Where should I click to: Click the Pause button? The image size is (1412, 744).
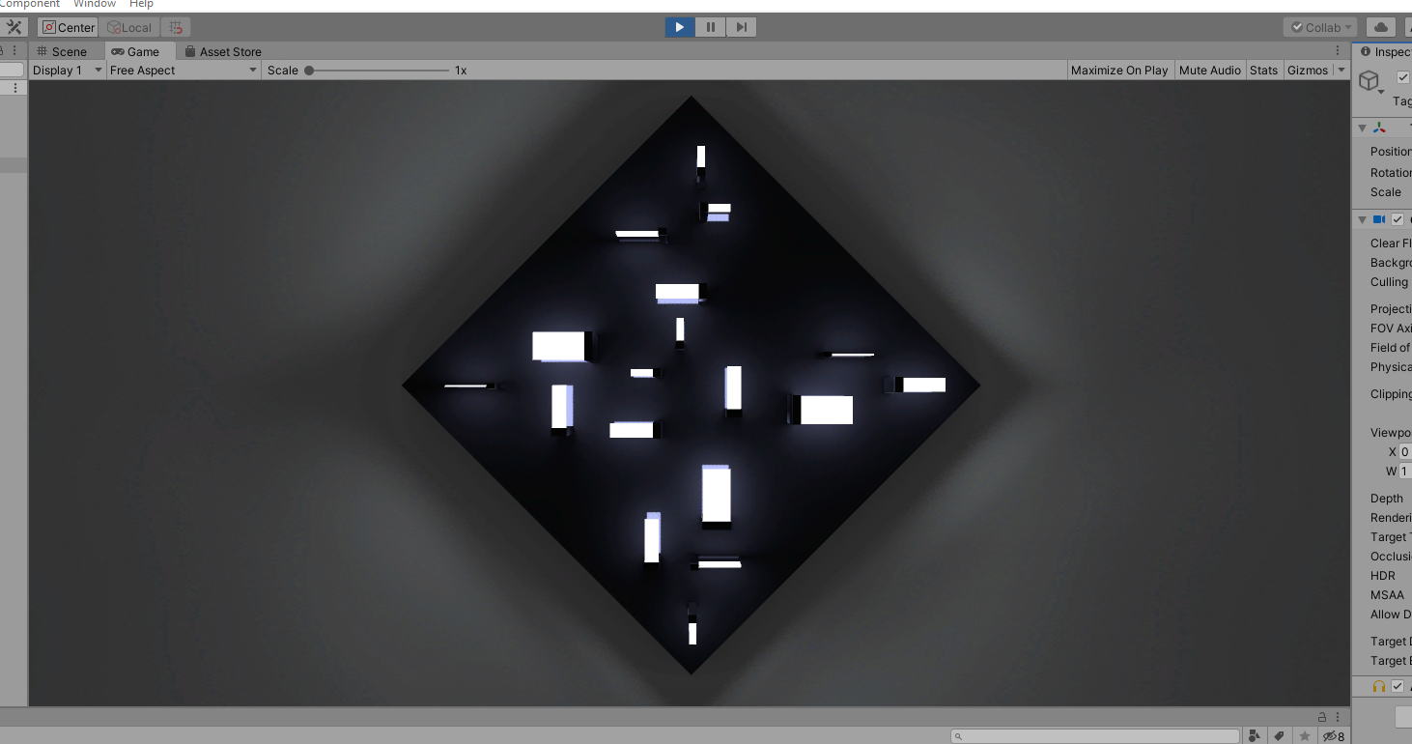click(x=711, y=27)
